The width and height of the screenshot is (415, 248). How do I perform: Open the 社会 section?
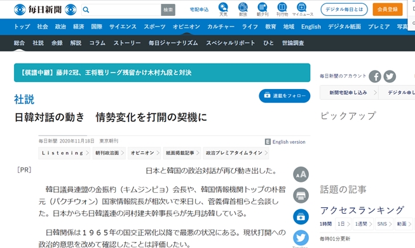(43, 27)
